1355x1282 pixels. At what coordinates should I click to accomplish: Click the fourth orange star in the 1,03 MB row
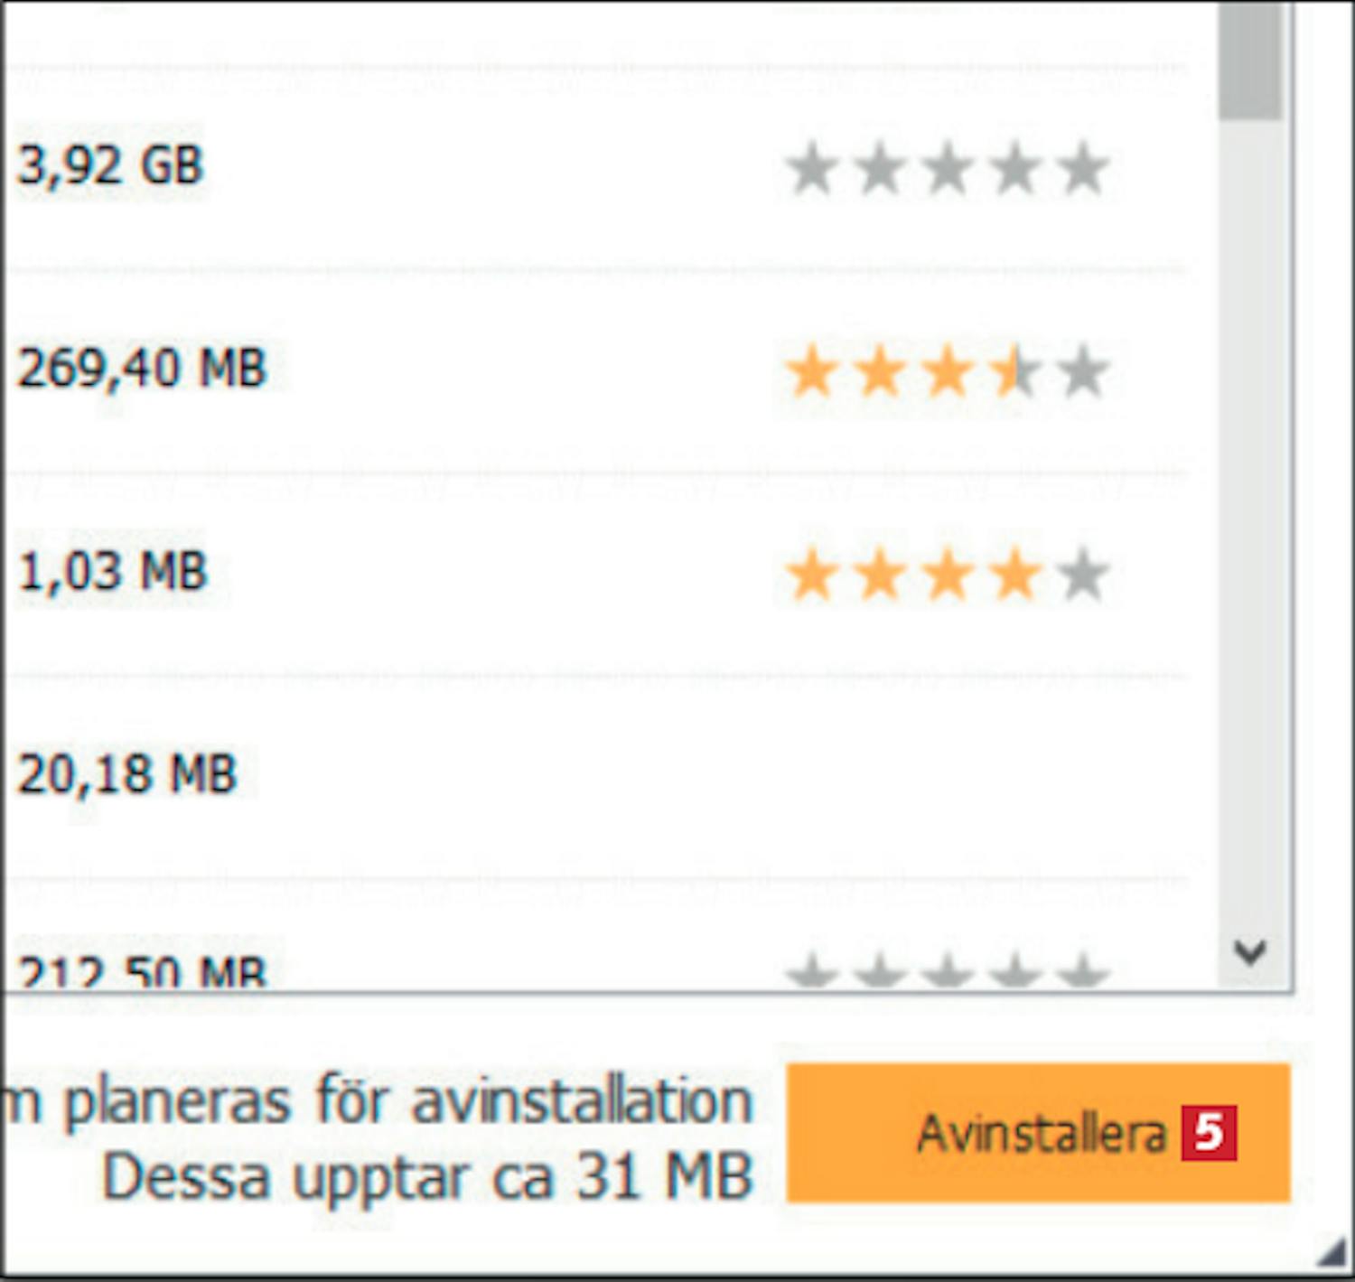(x=1014, y=575)
